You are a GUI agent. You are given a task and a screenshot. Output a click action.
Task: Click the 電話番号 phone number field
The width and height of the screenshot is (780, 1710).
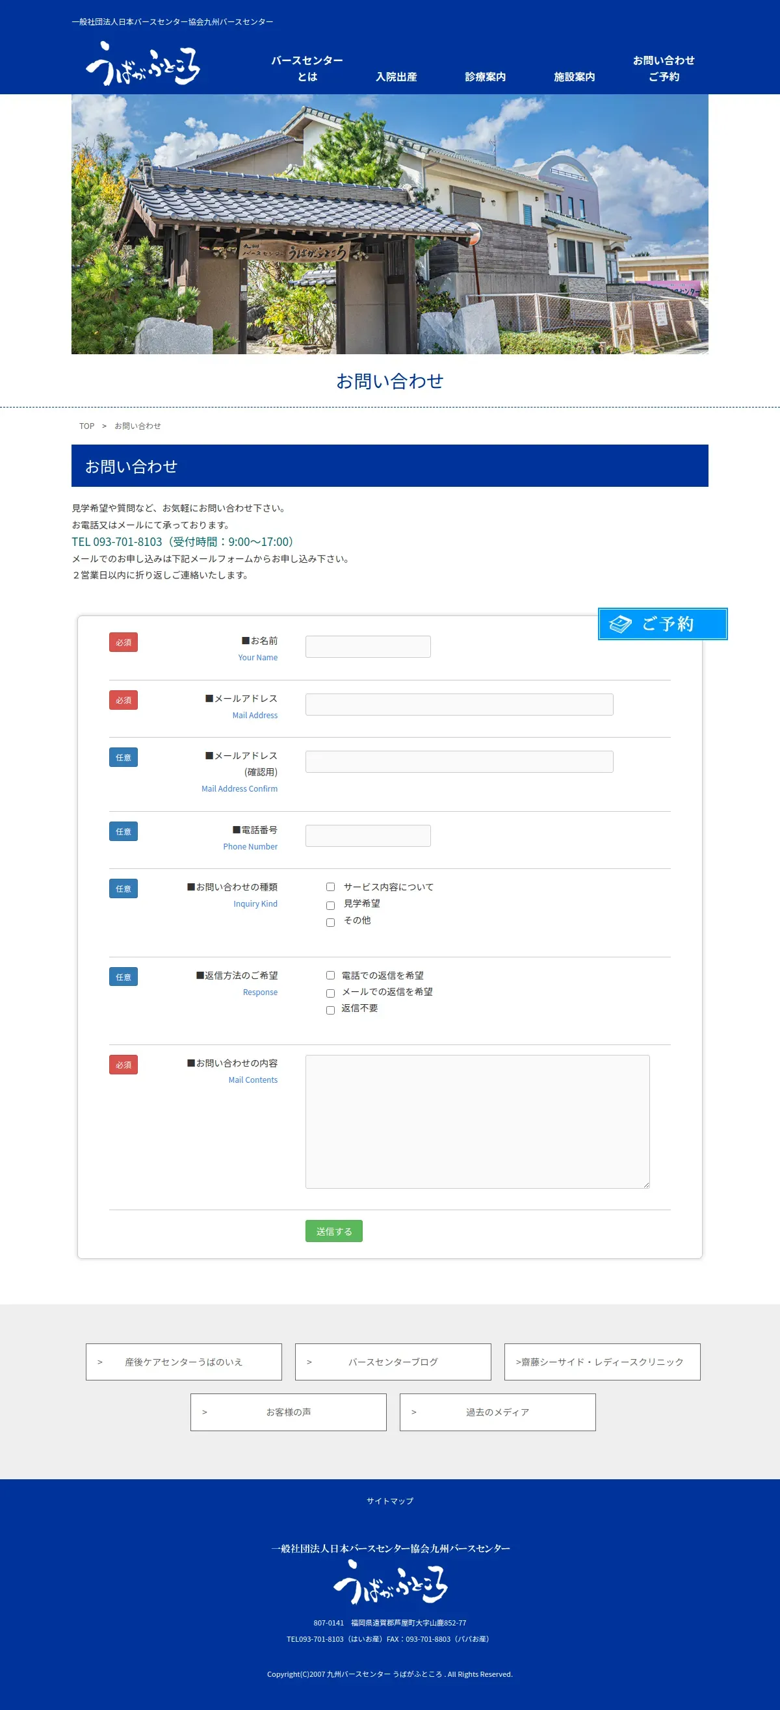[x=368, y=836]
